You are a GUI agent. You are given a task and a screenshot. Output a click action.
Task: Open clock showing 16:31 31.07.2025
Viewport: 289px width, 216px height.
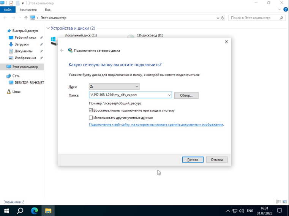coord(264,211)
